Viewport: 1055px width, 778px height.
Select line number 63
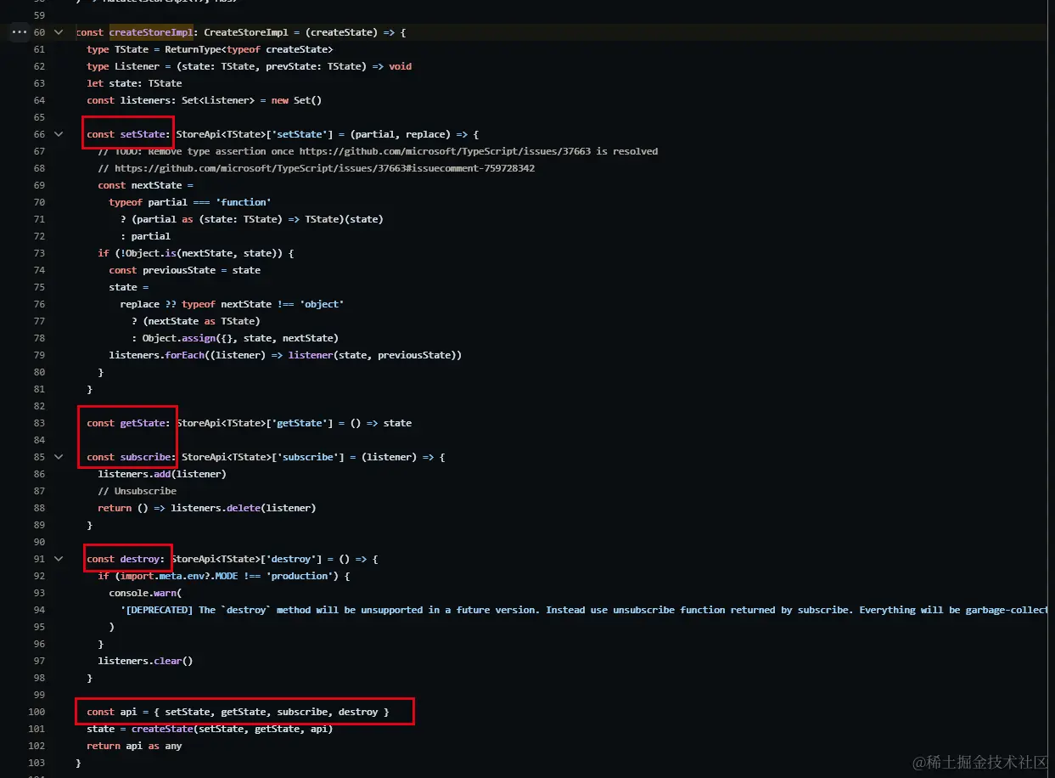coord(40,83)
